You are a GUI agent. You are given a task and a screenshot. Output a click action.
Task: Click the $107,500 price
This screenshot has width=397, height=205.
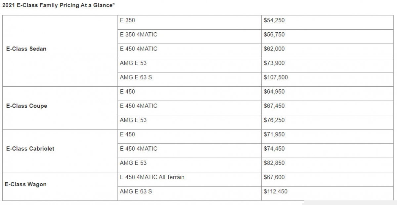(x=276, y=77)
